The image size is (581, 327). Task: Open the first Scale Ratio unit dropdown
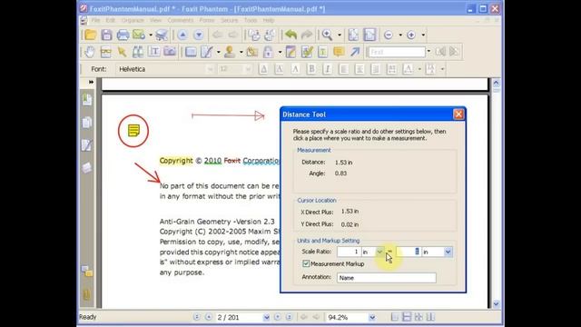pyautogui.click(x=379, y=252)
